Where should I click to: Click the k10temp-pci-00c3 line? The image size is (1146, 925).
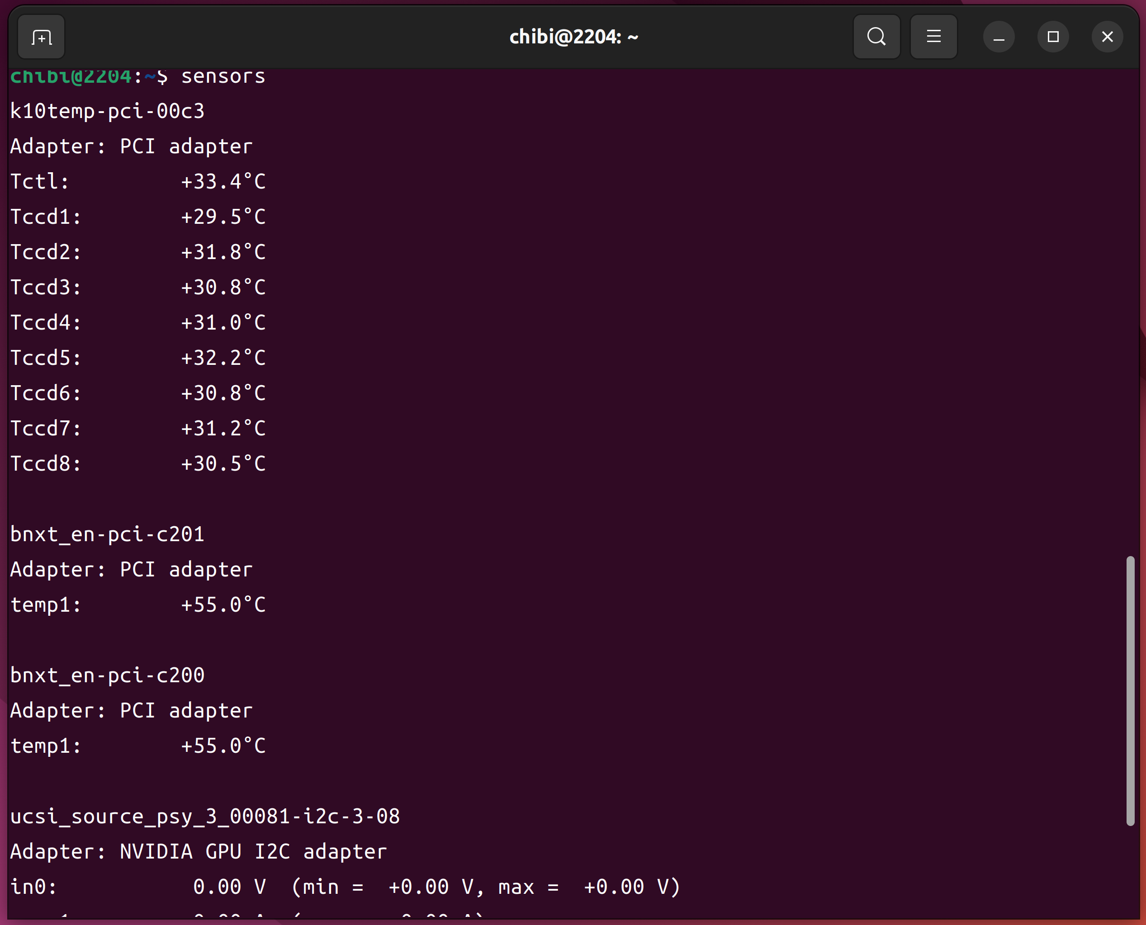click(107, 111)
